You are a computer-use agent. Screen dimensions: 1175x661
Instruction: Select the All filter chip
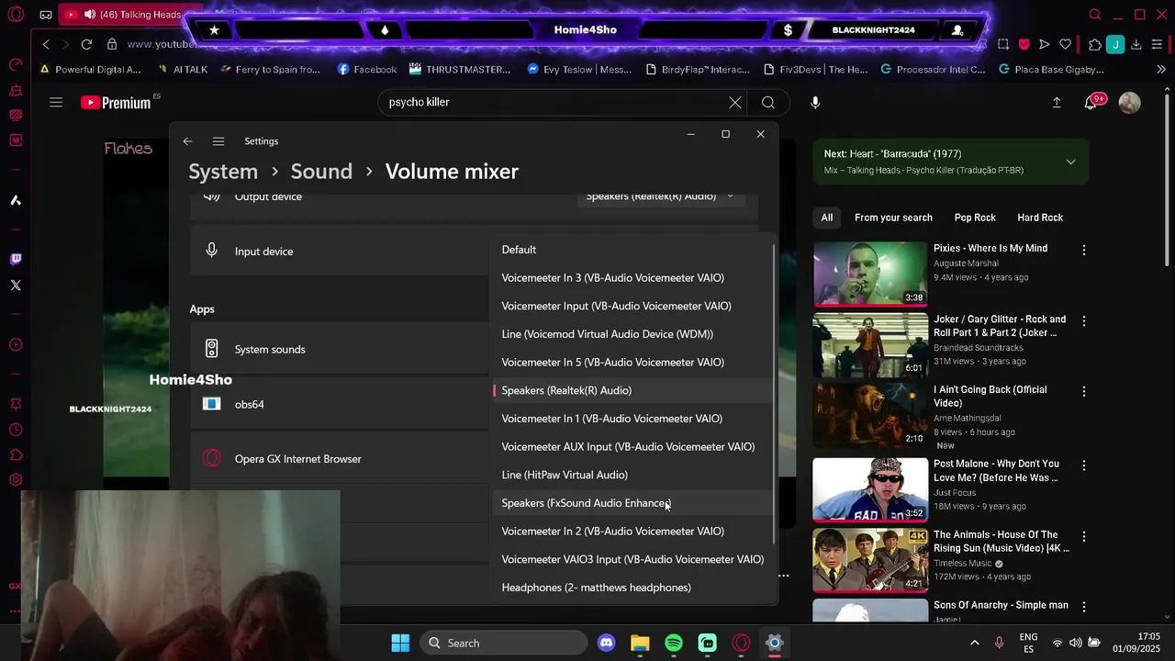pos(827,218)
